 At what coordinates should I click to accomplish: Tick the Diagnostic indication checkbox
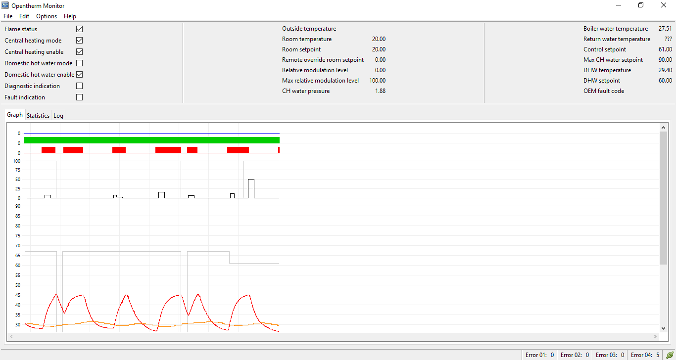(x=79, y=86)
